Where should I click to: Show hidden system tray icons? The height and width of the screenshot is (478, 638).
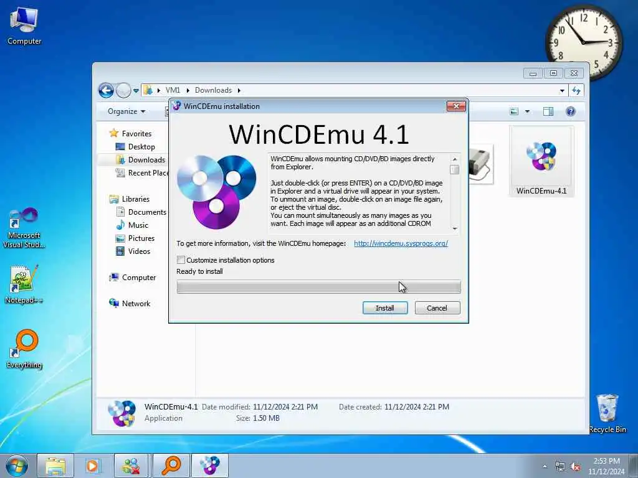tap(545, 467)
